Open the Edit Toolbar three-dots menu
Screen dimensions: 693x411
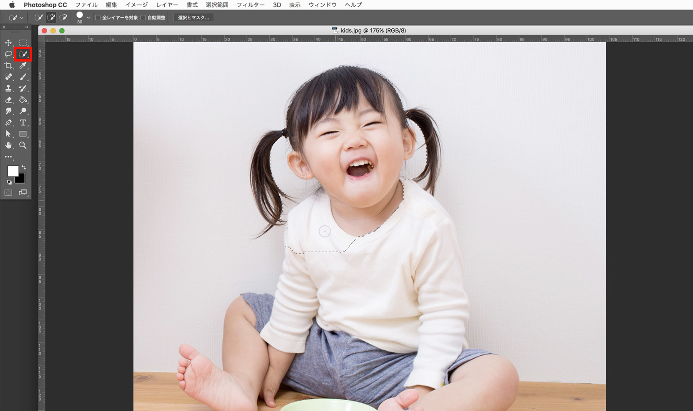tap(8, 157)
